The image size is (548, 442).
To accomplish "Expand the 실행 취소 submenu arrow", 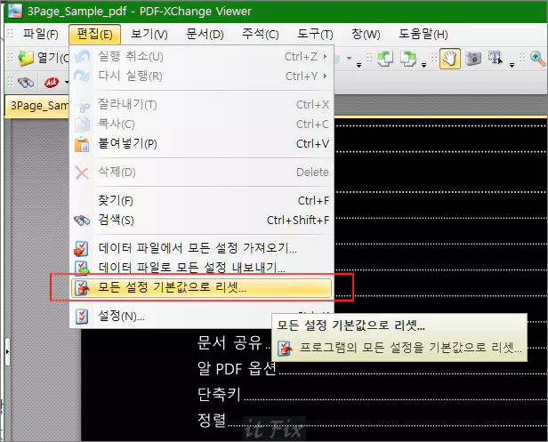I will [x=326, y=57].
